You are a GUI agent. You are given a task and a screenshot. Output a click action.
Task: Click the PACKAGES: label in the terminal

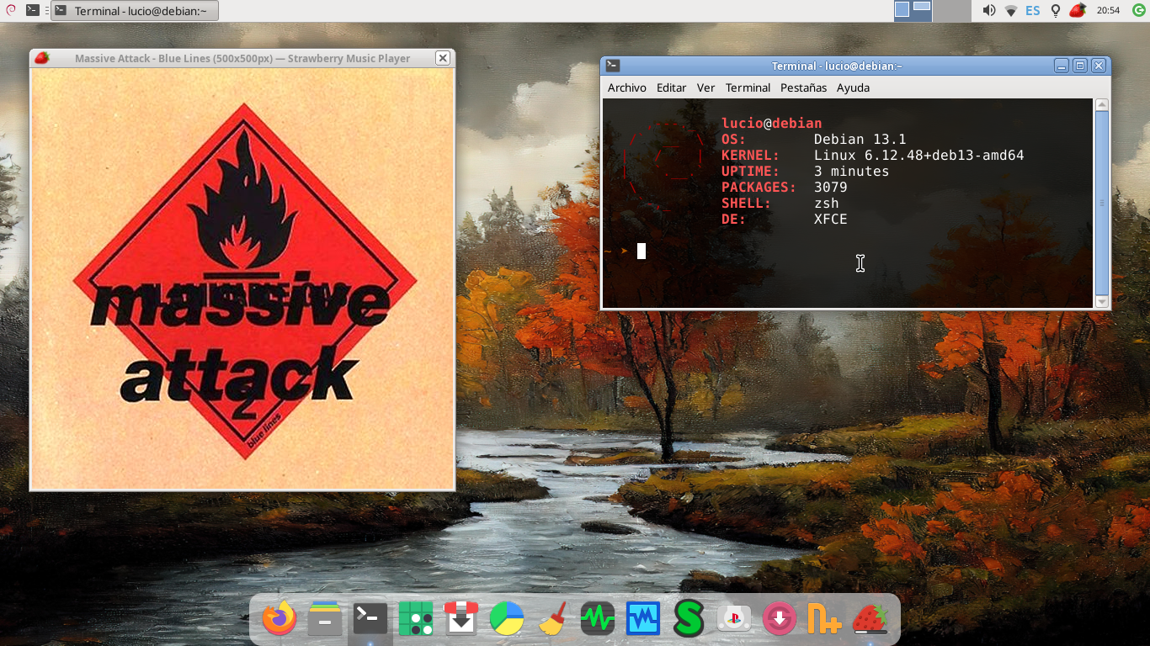point(759,187)
